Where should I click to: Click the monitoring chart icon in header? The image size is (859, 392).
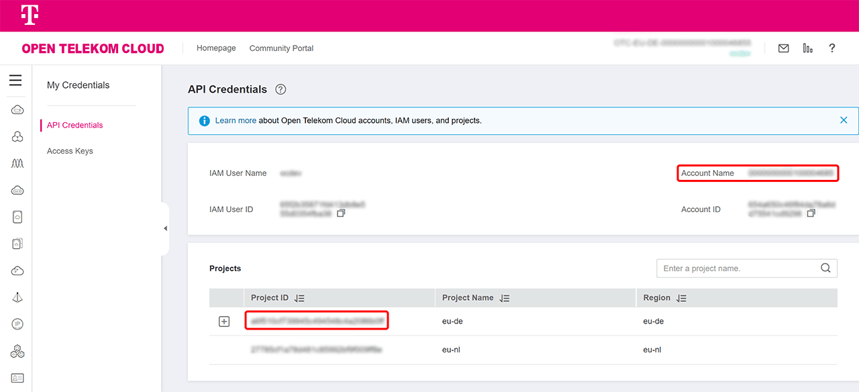(x=807, y=48)
